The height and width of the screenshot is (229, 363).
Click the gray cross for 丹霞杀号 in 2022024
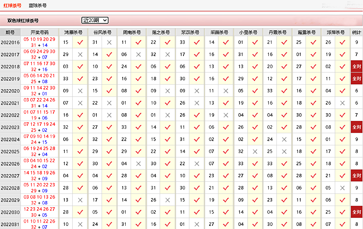[x=284, y=140]
